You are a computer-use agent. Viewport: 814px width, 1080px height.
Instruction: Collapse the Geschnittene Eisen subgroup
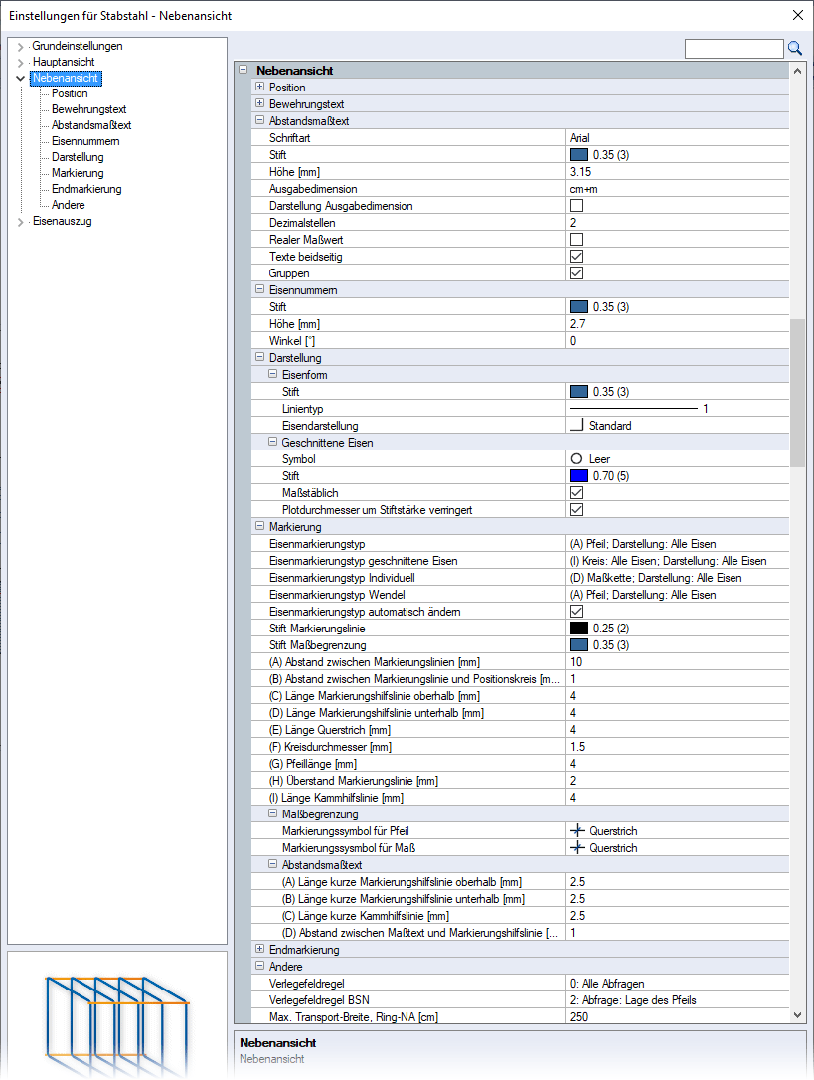pyautogui.click(x=272, y=442)
